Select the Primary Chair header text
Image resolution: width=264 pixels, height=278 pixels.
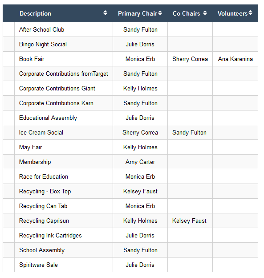[138, 13]
